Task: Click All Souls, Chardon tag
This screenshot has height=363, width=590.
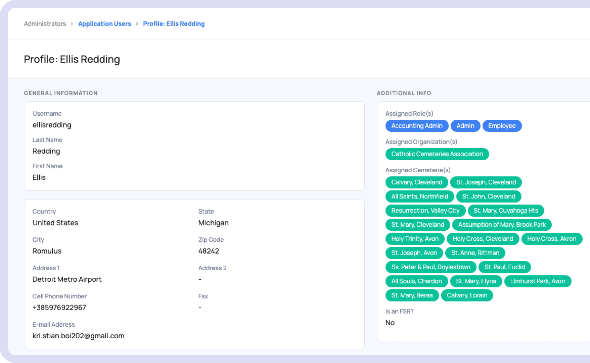Action: 416,281
